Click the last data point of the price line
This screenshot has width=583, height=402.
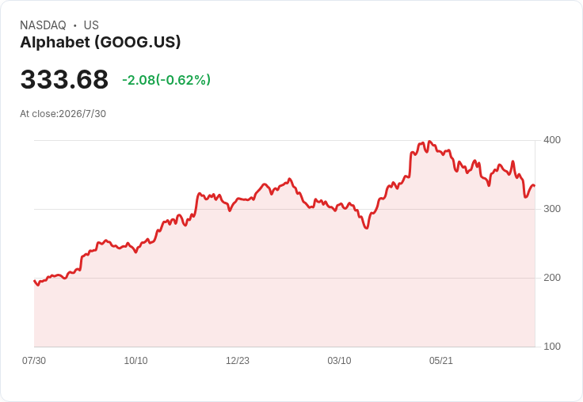[x=535, y=185]
